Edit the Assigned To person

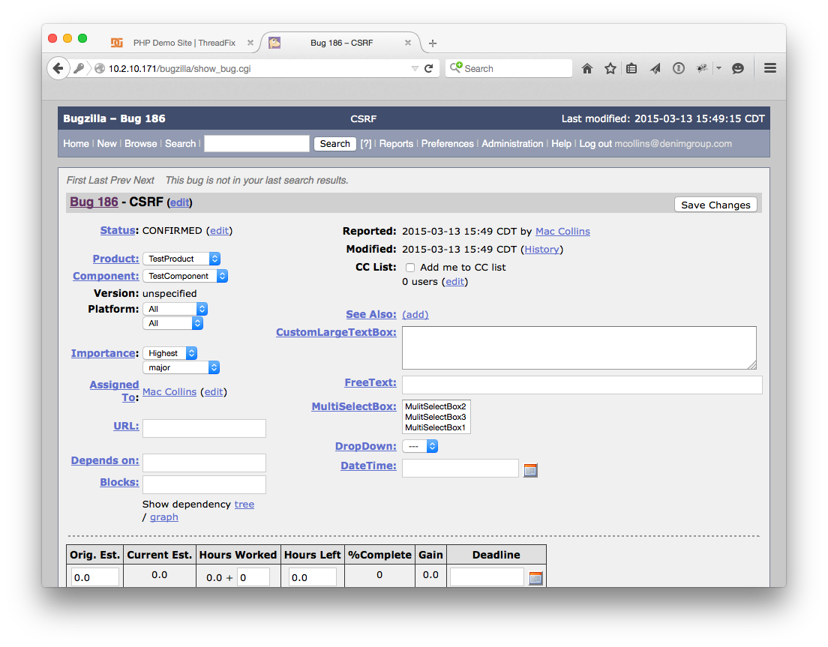[x=213, y=392]
